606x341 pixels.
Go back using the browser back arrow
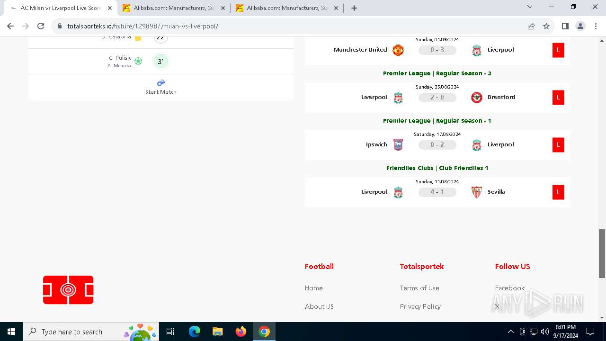tap(10, 26)
